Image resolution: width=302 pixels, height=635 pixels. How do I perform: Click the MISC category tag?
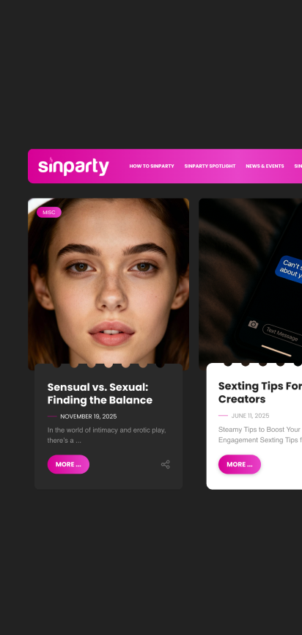[49, 212]
